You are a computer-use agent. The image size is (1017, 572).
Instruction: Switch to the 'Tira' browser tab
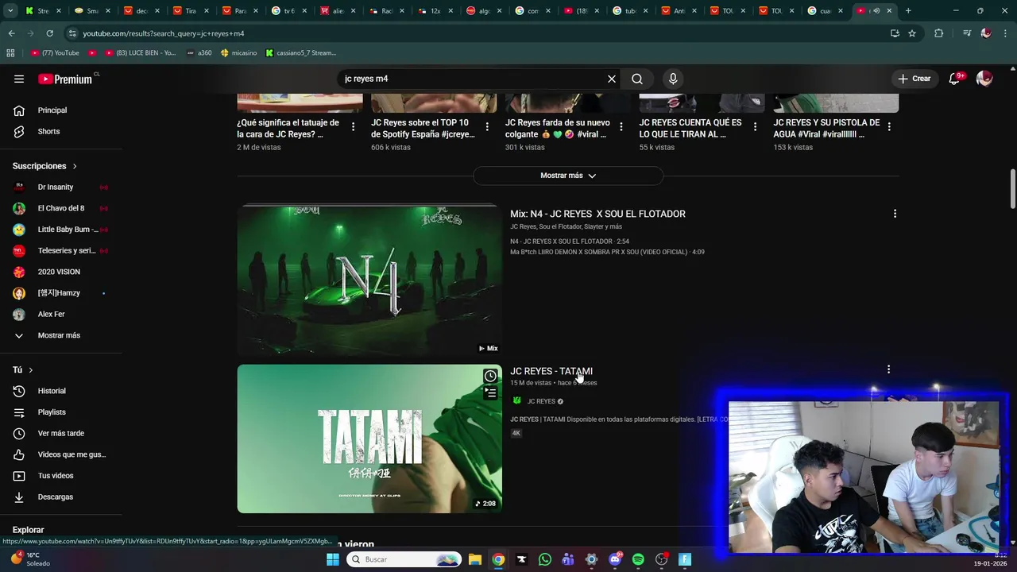[x=191, y=11]
